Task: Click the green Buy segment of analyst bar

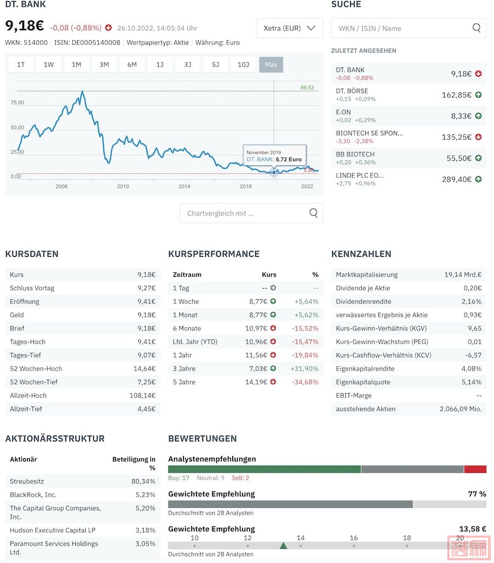Action: 265,469
